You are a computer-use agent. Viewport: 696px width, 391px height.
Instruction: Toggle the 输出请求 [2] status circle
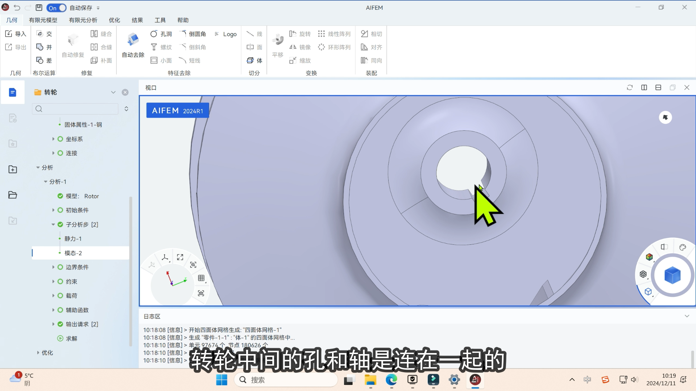pos(60,324)
